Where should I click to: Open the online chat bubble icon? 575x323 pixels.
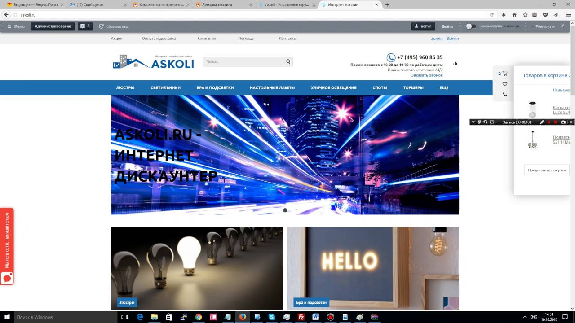[x=7, y=278]
